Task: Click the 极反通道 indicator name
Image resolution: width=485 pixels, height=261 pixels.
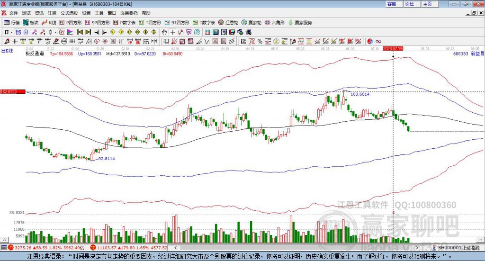Action: 35,54
